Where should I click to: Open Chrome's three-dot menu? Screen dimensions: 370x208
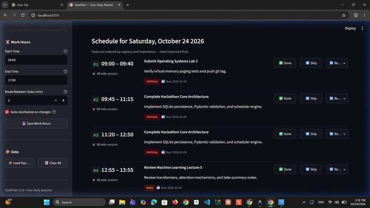coord(364,15)
